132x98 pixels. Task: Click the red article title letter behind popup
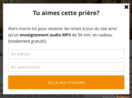(x=1, y=54)
